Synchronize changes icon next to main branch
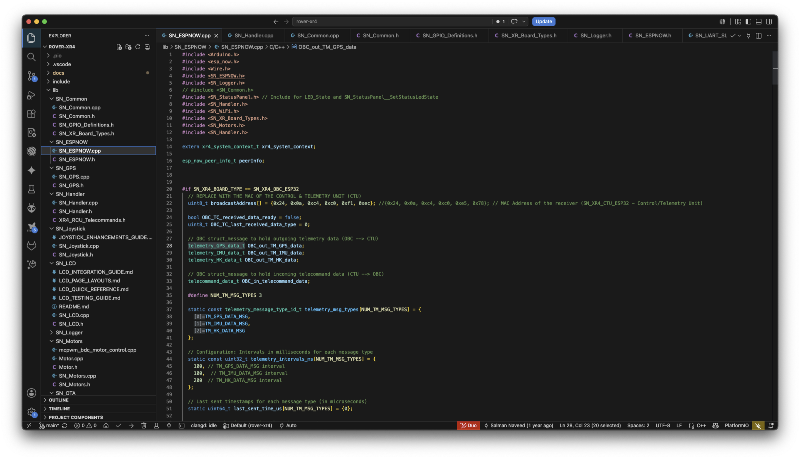This screenshot has height=459, width=800. click(65, 425)
